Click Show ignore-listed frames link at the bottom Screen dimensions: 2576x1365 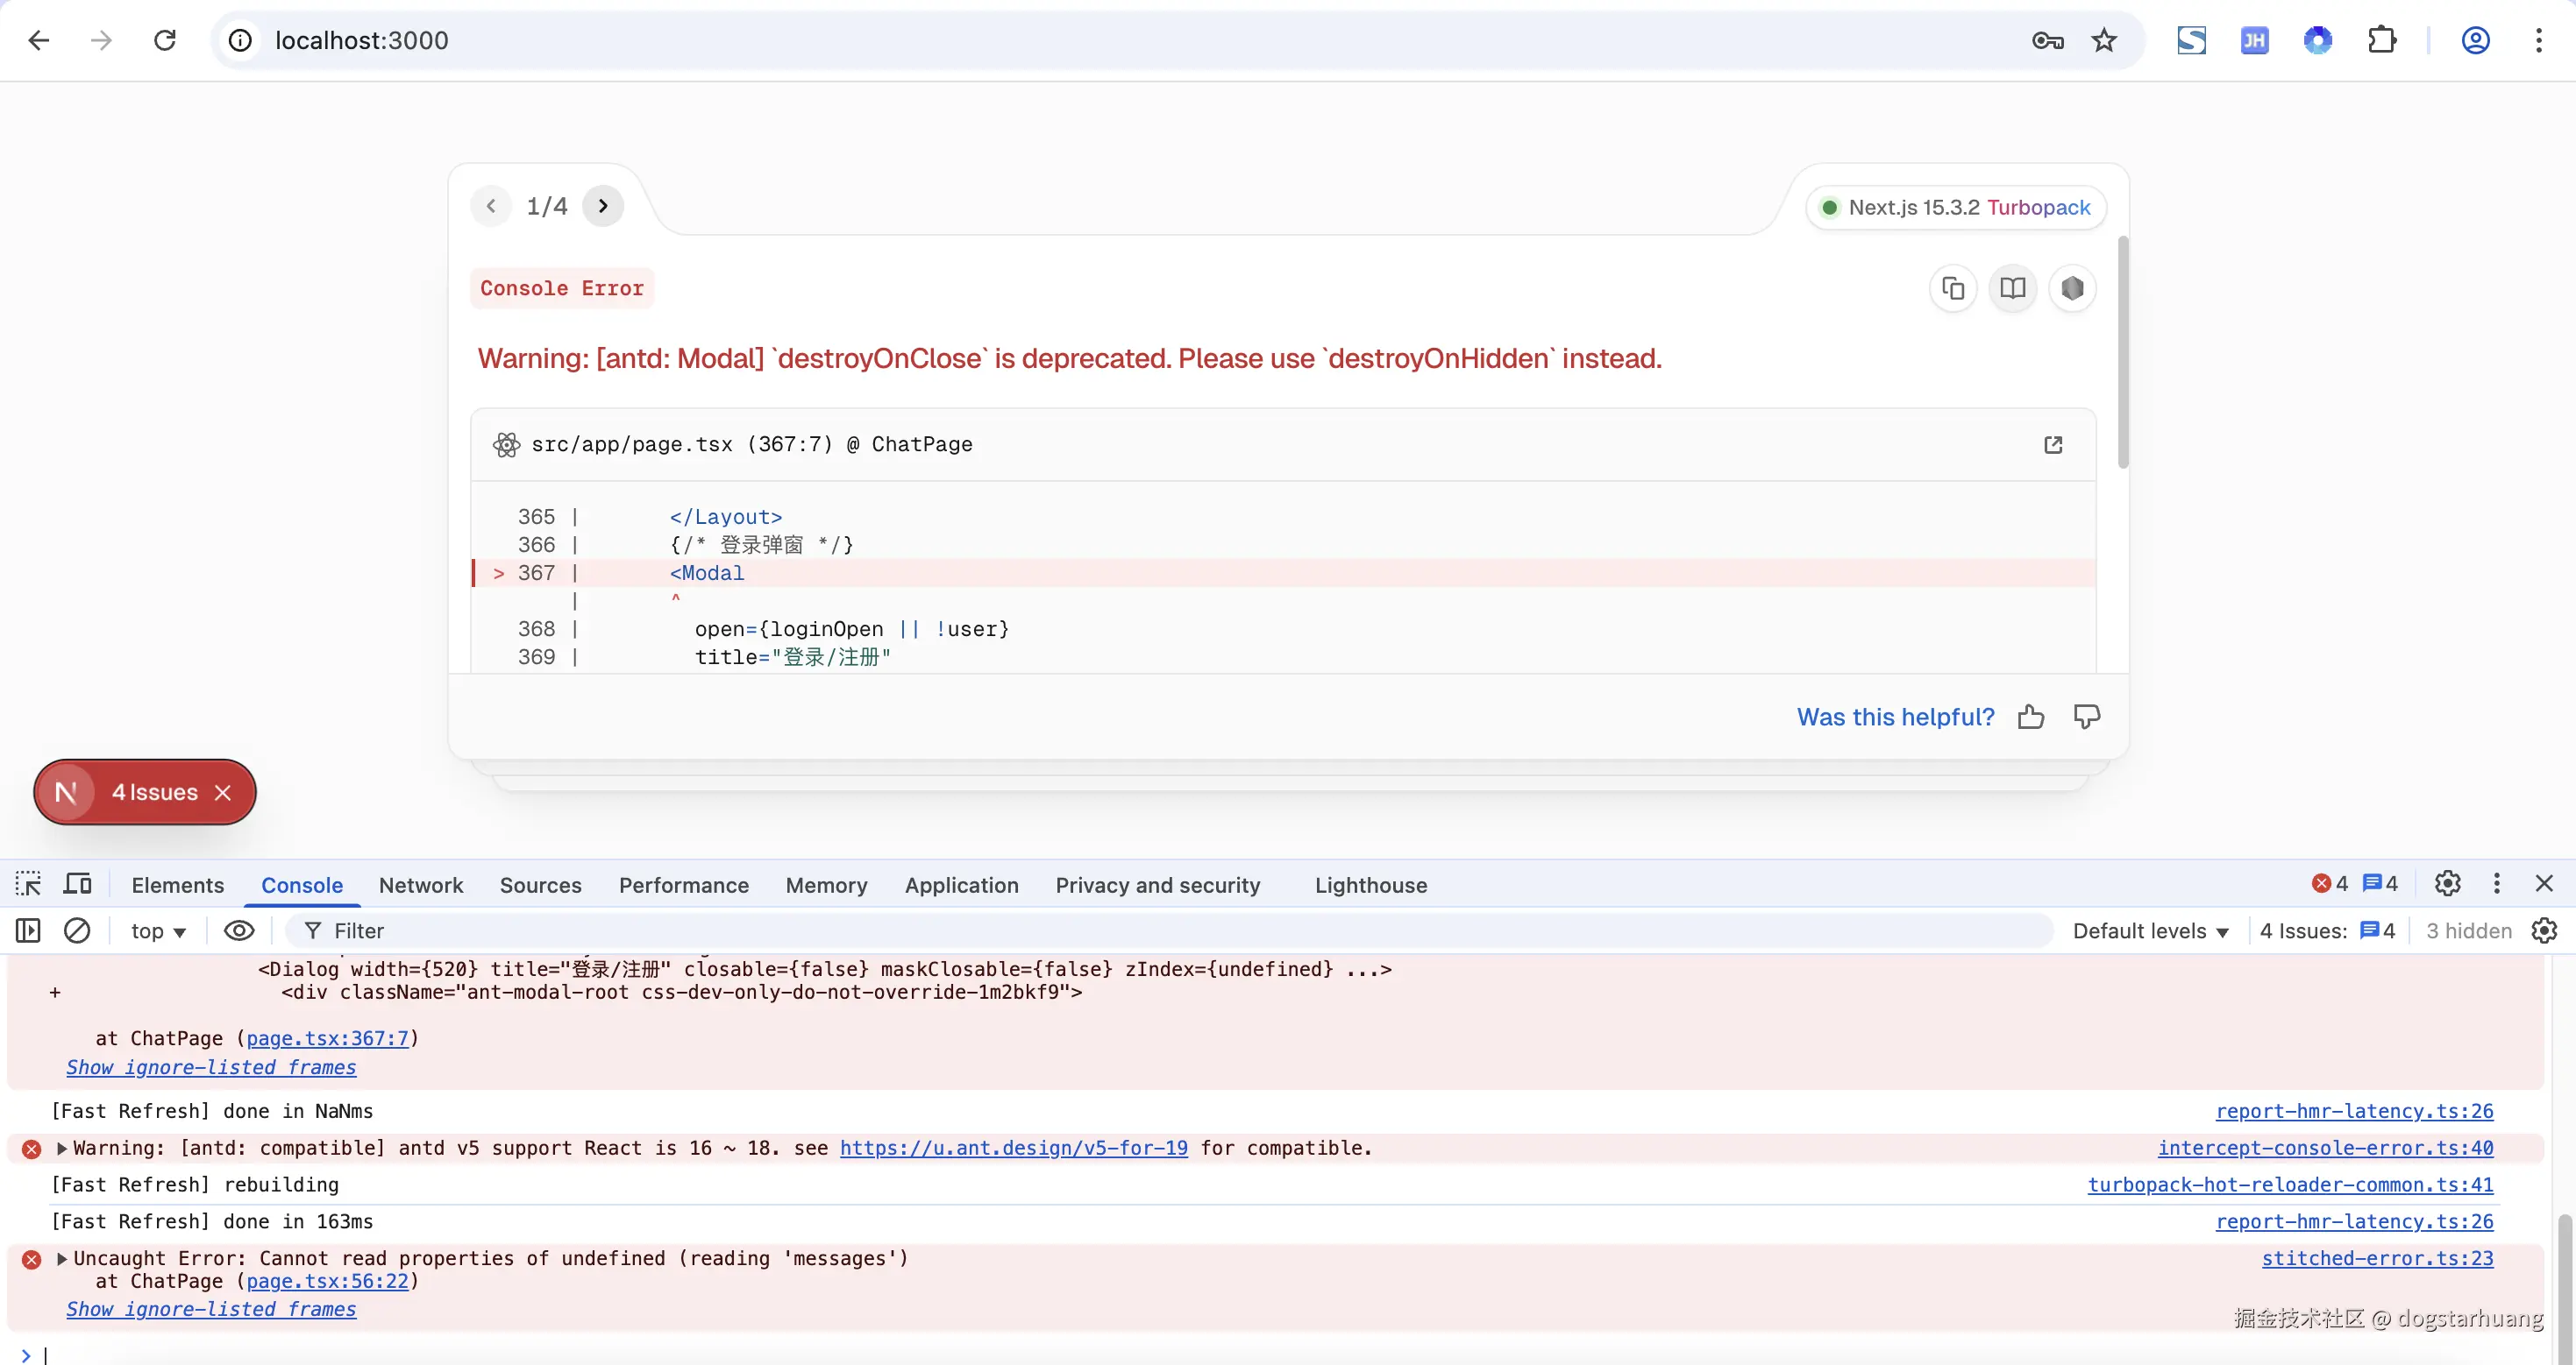coord(211,1308)
